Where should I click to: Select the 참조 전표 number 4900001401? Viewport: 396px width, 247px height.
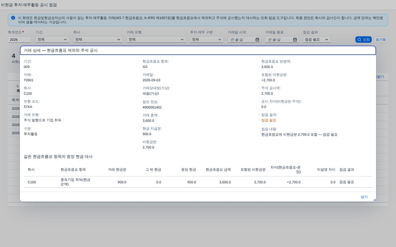[x=152, y=107]
